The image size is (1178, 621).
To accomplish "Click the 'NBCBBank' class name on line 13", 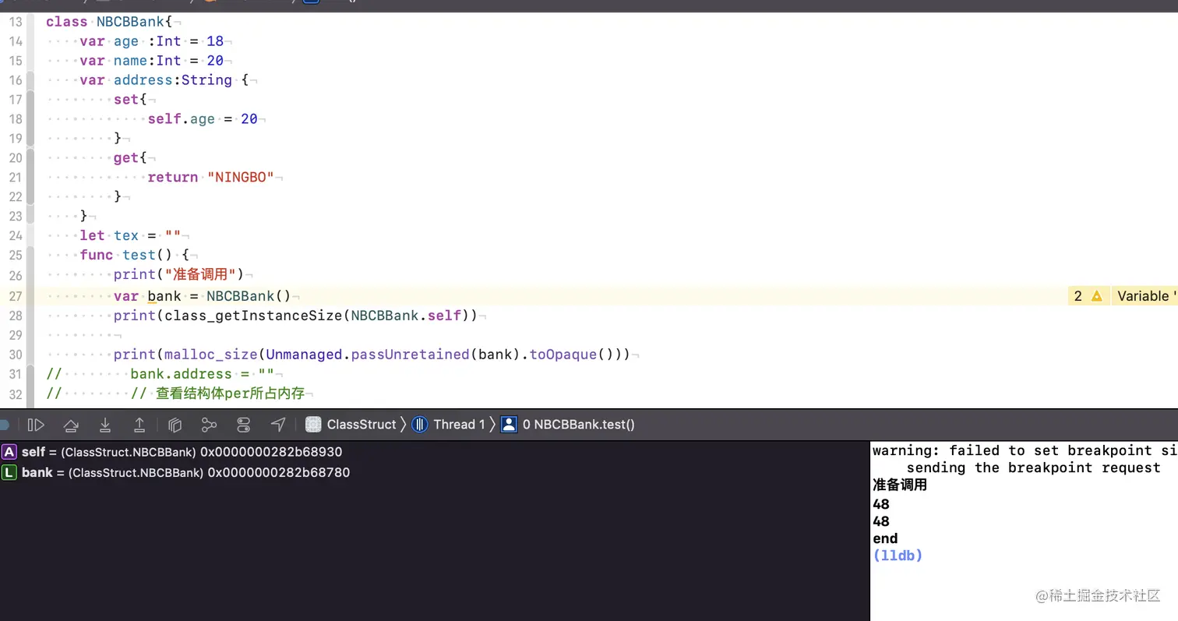I will (130, 22).
